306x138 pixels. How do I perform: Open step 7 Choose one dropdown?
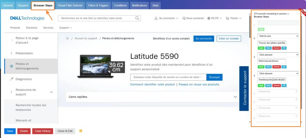(x=277, y=108)
